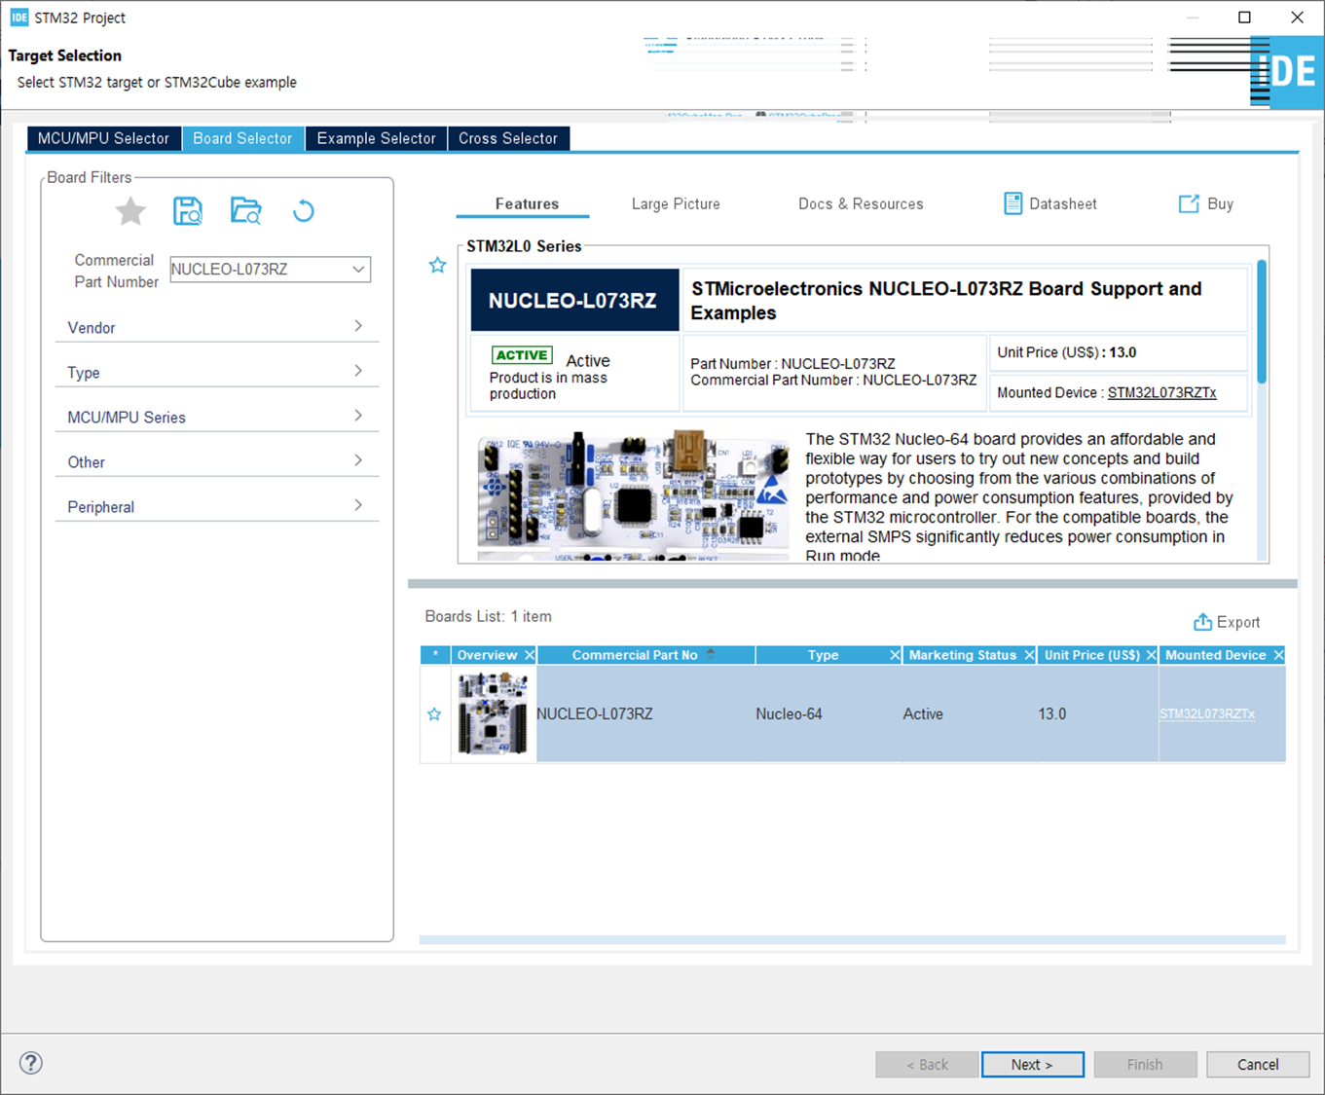Image resolution: width=1325 pixels, height=1095 pixels.
Task: Remove the Marketing Status column with its X
Action: click(x=1029, y=655)
